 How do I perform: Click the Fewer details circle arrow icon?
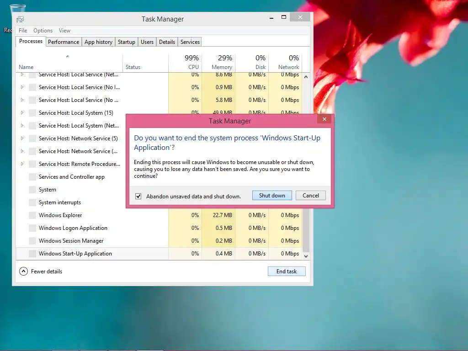[x=23, y=271]
